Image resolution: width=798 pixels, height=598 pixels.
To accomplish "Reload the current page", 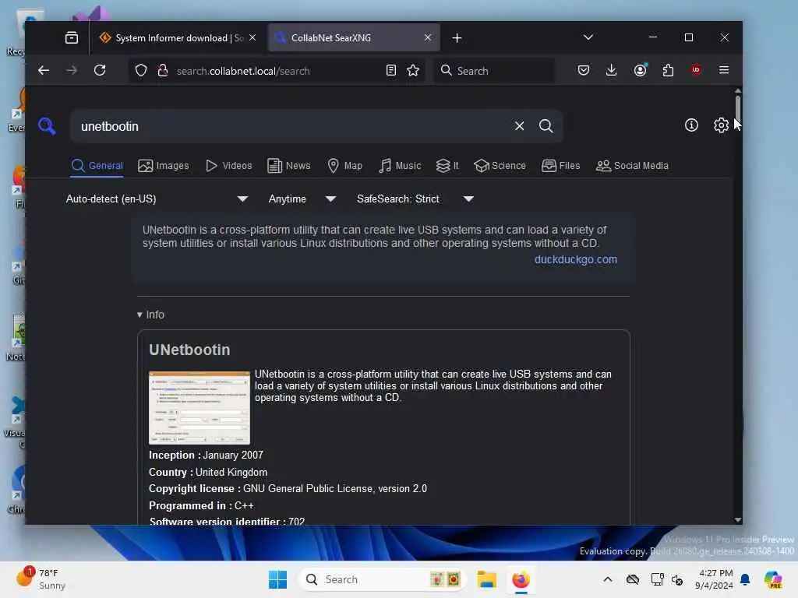I will pyautogui.click(x=100, y=70).
